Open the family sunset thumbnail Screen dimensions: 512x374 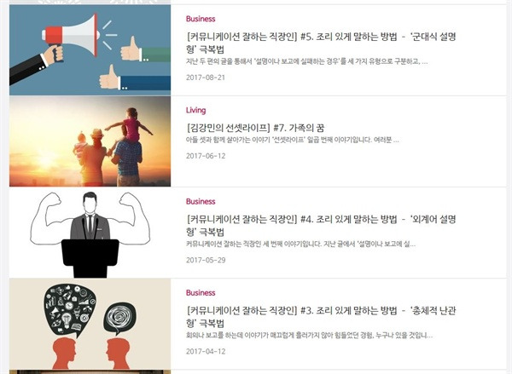coord(90,141)
